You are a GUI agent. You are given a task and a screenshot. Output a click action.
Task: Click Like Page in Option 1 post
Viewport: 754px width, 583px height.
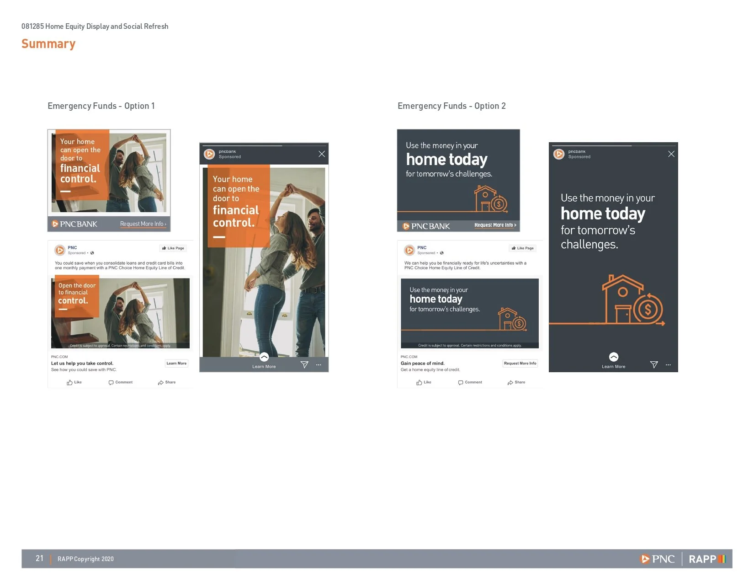tap(173, 248)
